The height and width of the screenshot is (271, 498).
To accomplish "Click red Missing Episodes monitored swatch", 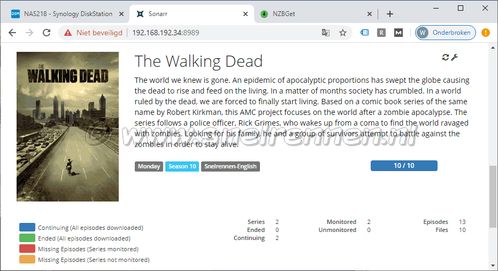I will (x=27, y=249).
